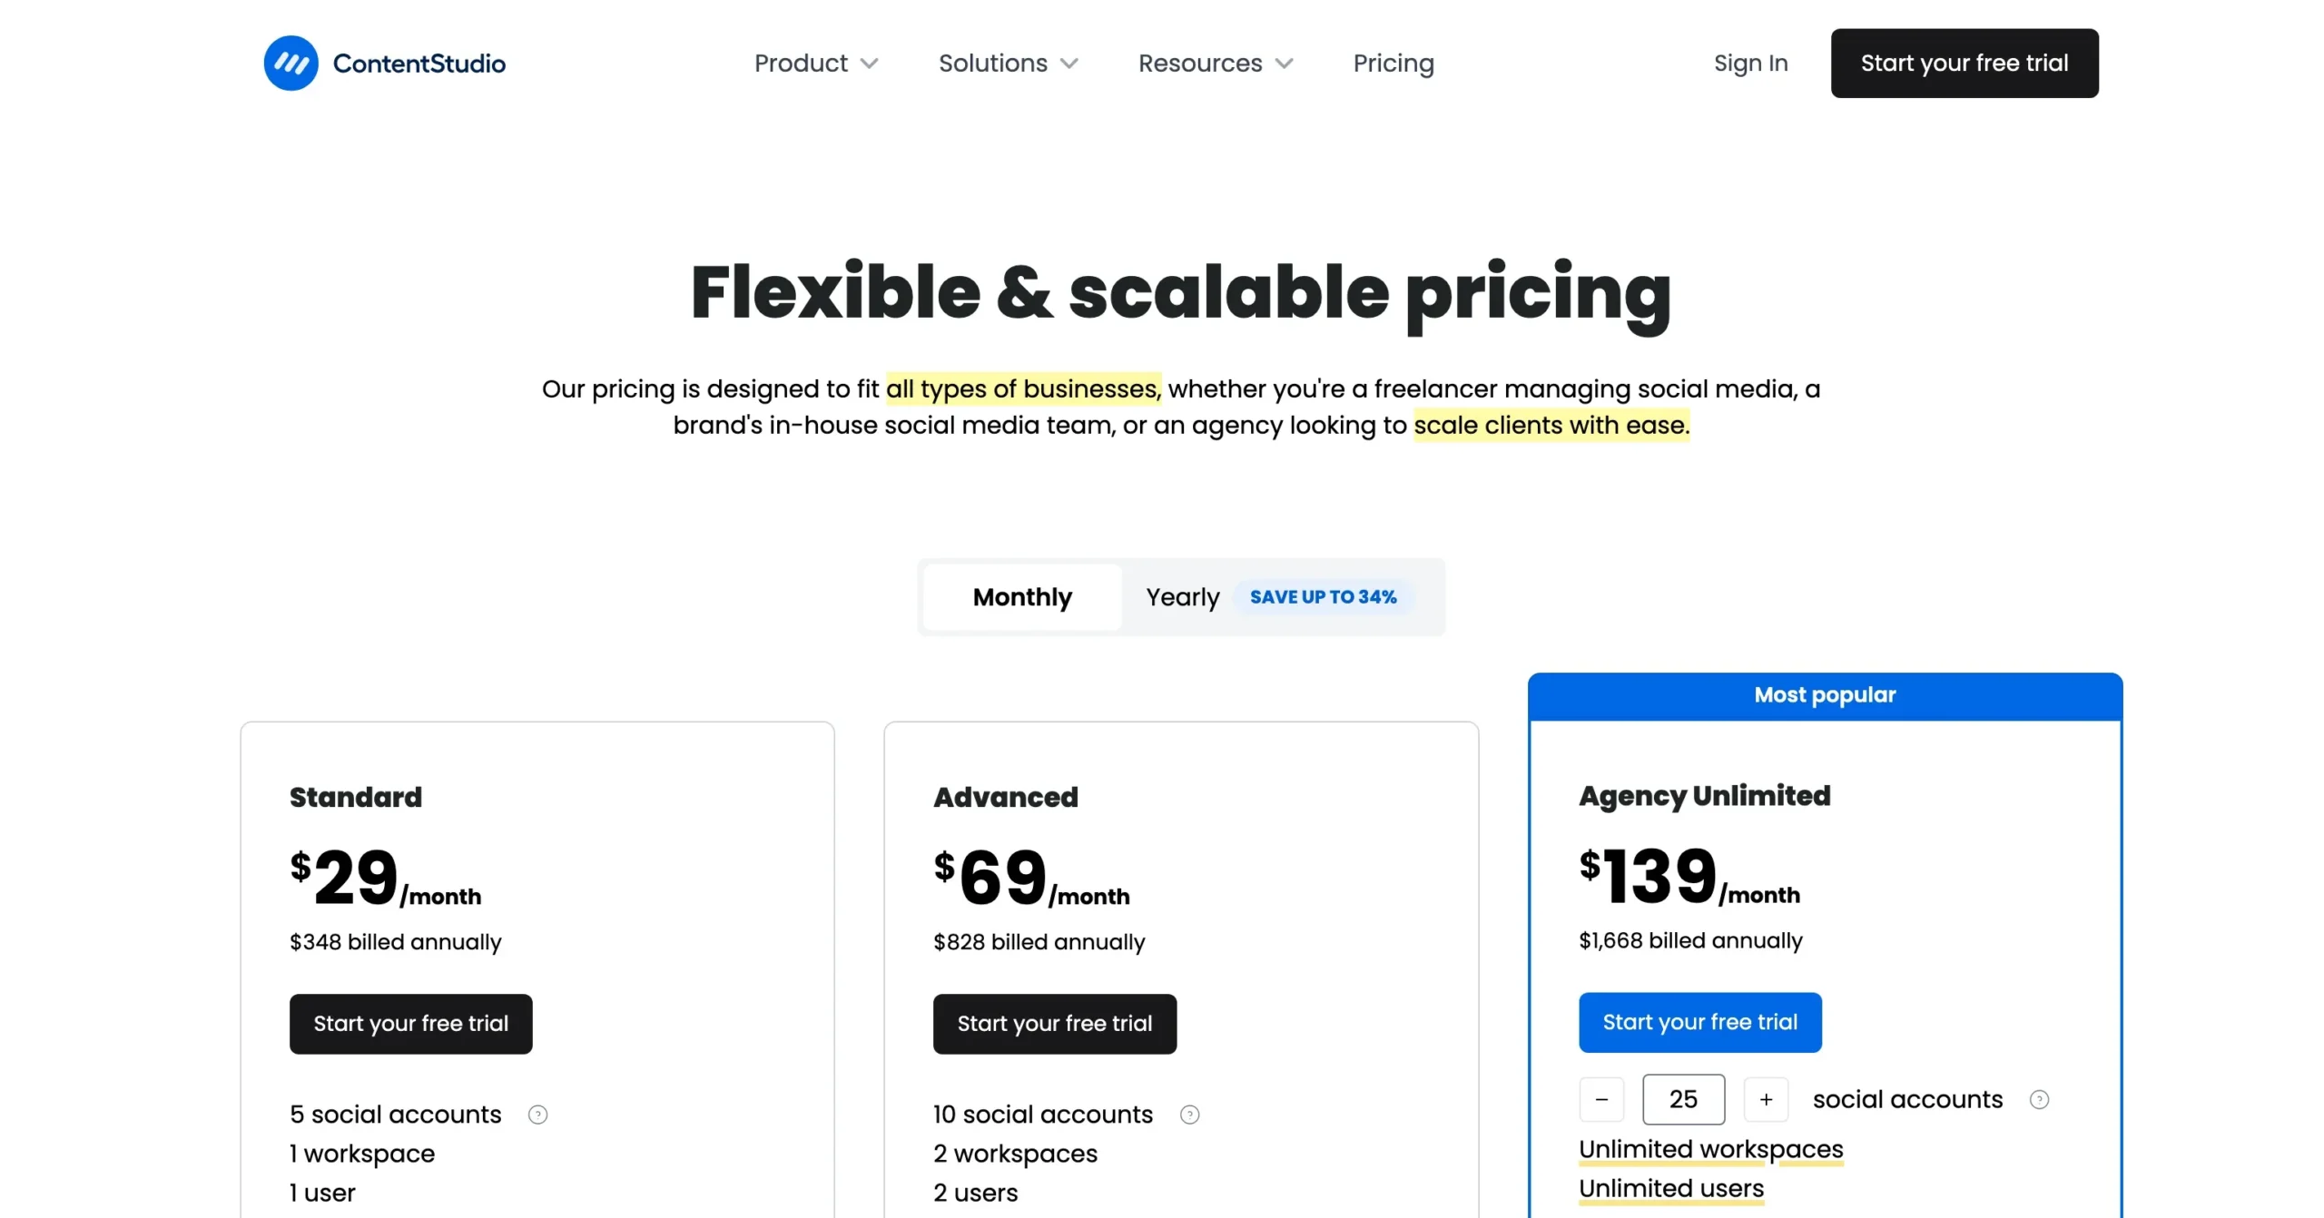The width and height of the screenshot is (2324, 1218).
Task: Switch billing to Yearly
Action: [x=1182, y=597]
